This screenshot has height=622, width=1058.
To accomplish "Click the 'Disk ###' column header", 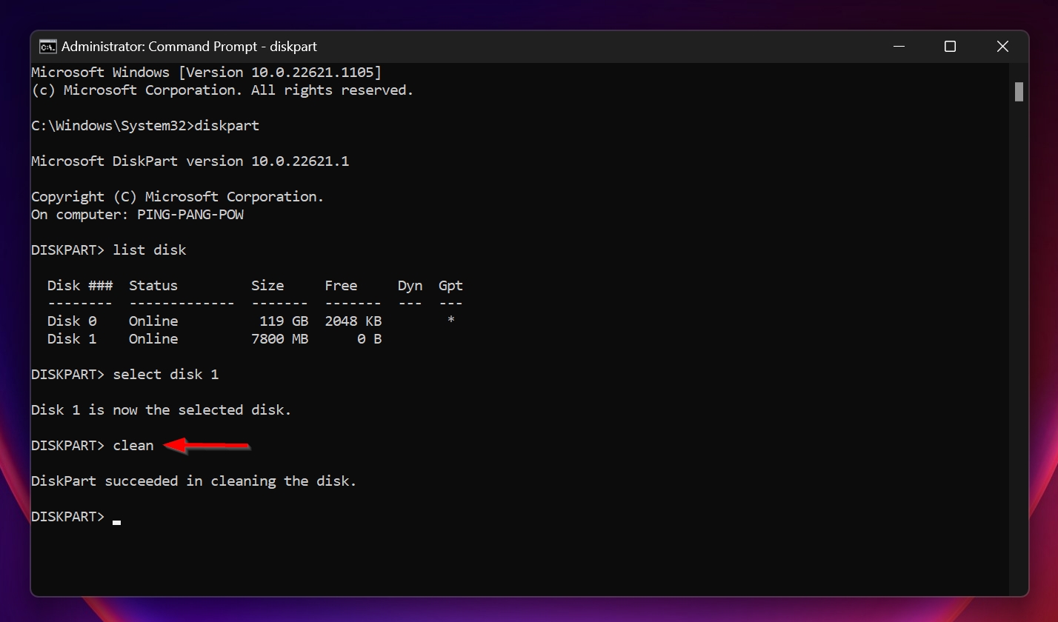I will (x=80, y=286).
